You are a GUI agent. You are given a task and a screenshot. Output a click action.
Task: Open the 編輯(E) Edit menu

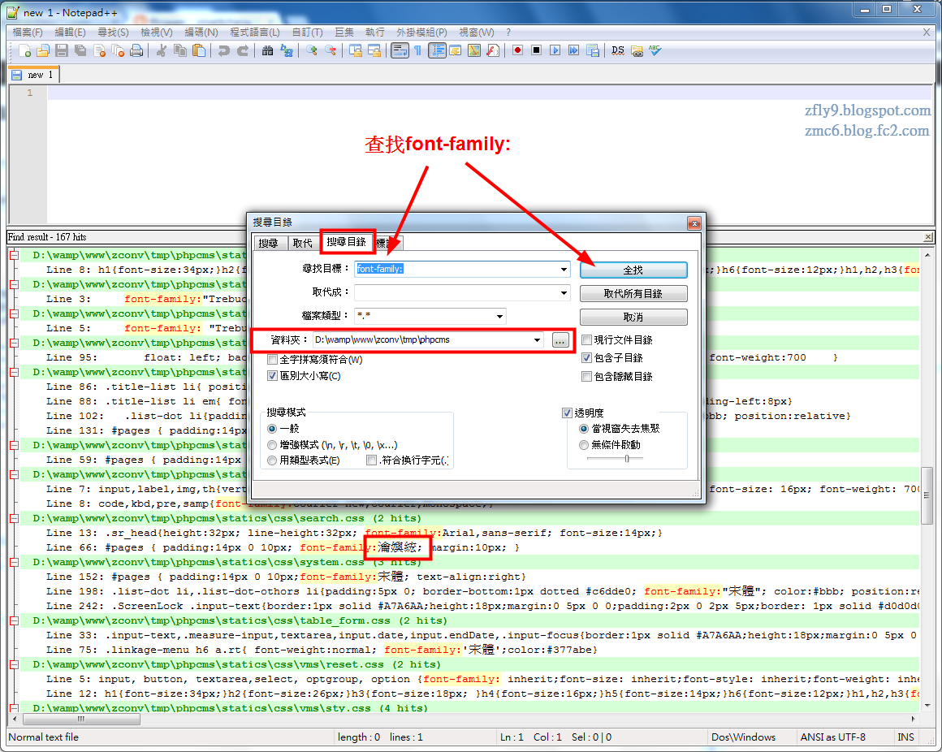[x=71, y=32]
